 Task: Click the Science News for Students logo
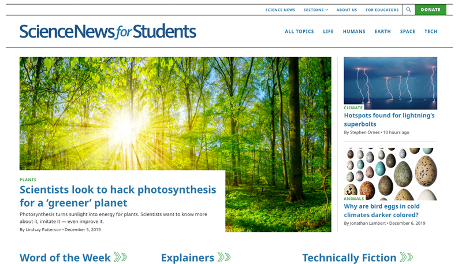108,32
